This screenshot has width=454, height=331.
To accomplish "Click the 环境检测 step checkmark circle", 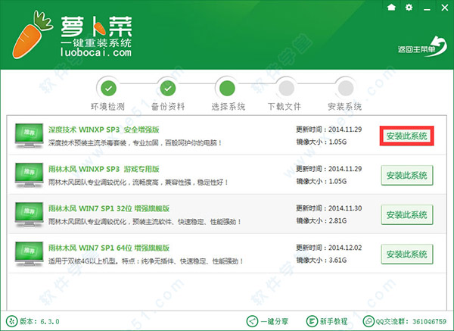I will point(108,88).
